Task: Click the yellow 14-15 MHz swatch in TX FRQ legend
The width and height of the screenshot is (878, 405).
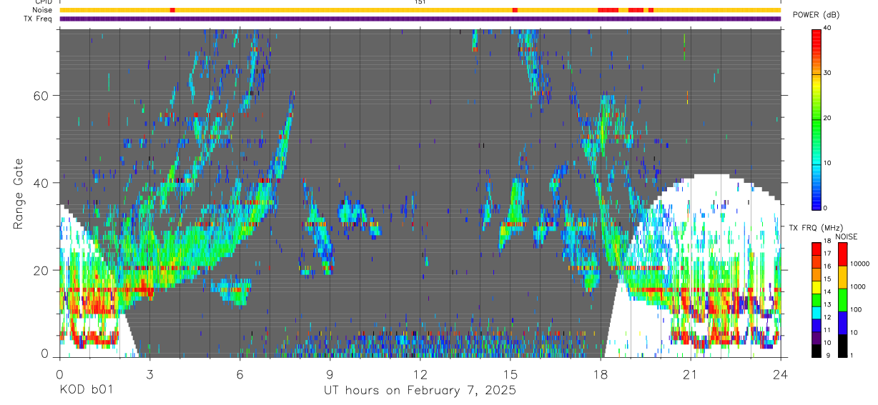Action: (817, 287)
